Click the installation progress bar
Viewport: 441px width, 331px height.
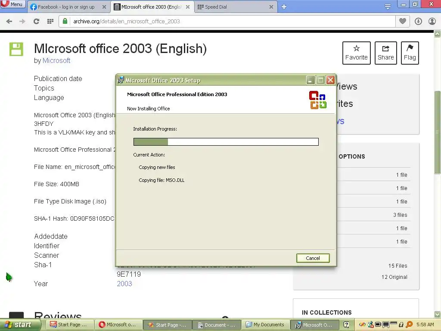tap(226, 142)
